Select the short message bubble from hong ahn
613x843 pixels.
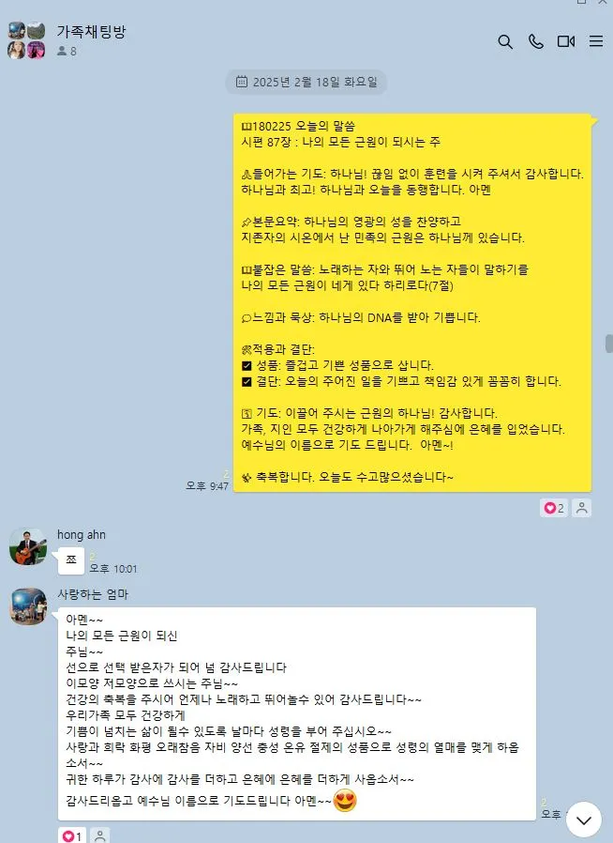(x=71, y=560)
